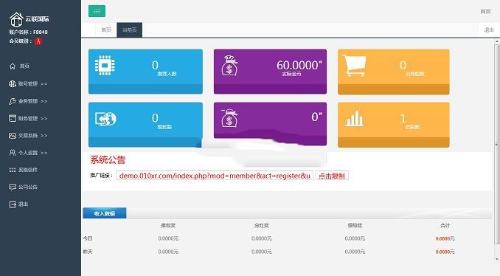Open 系统信件 in the sidebar
Image resolution: width=500 pixels, height=276 pixels.
pos(28,170)
